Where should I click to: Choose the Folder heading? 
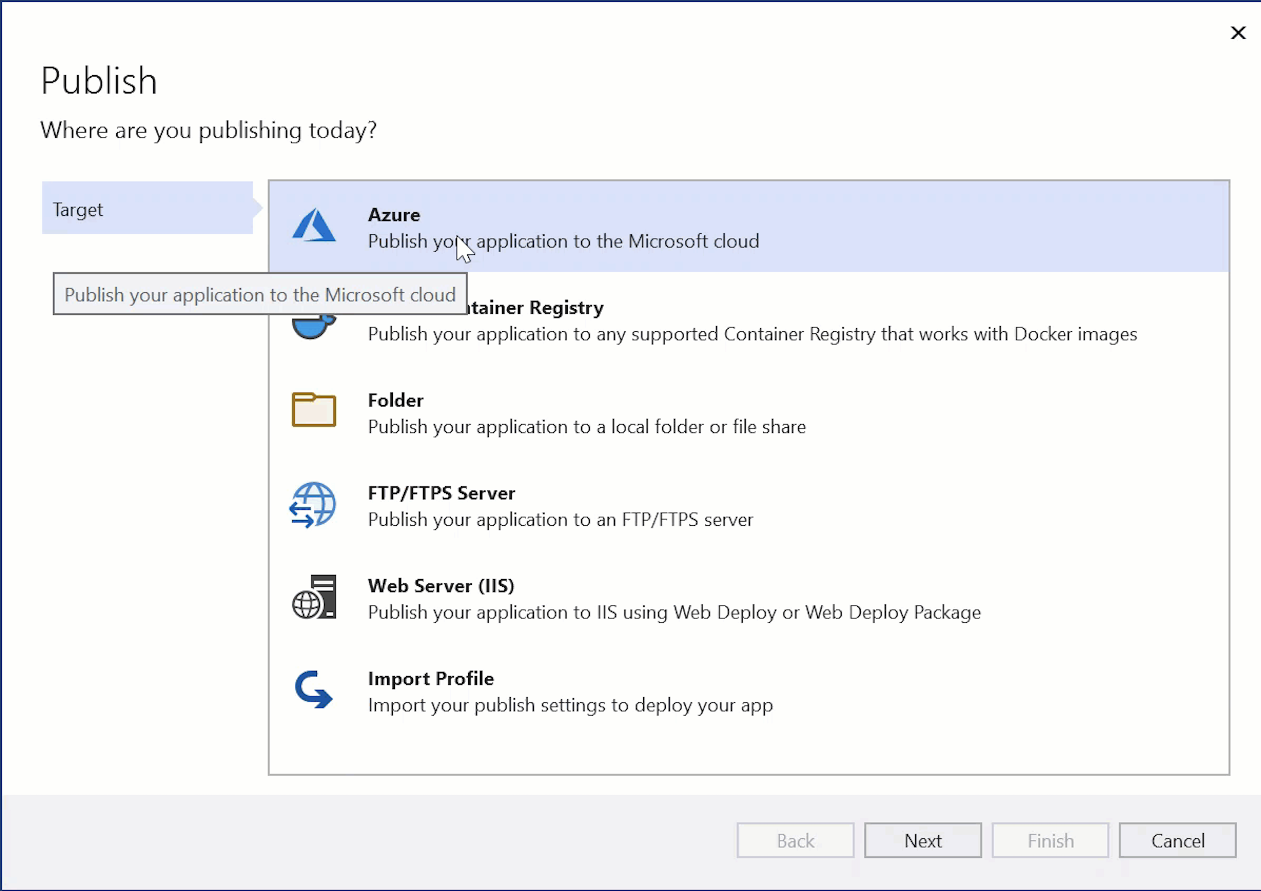[x=395, y=400]
